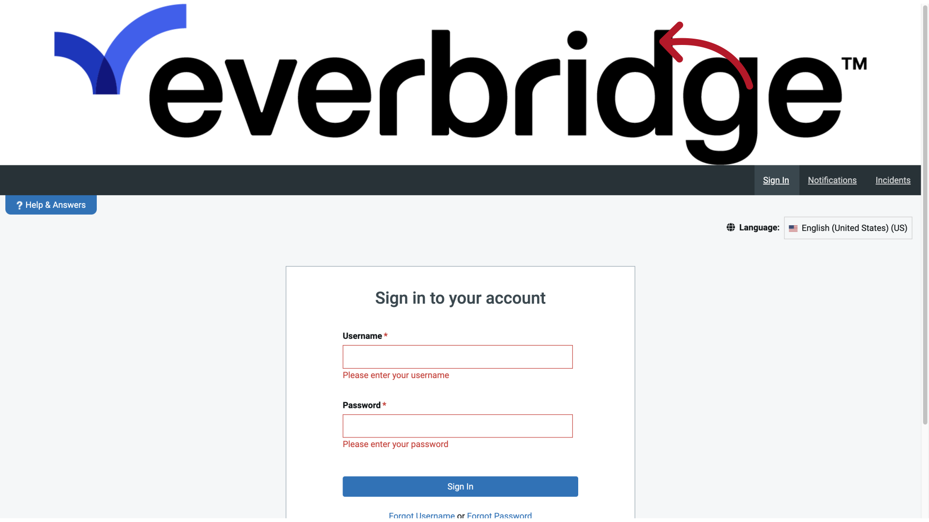The image size is (929, 522).
Task: Follow the Forgot Password link
Action: click(x=499, y=516)
